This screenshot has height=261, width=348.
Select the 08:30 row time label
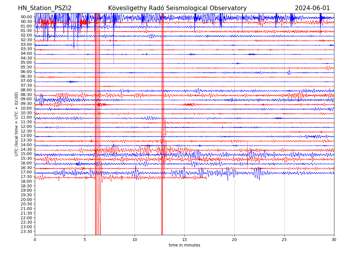(26, 95)
